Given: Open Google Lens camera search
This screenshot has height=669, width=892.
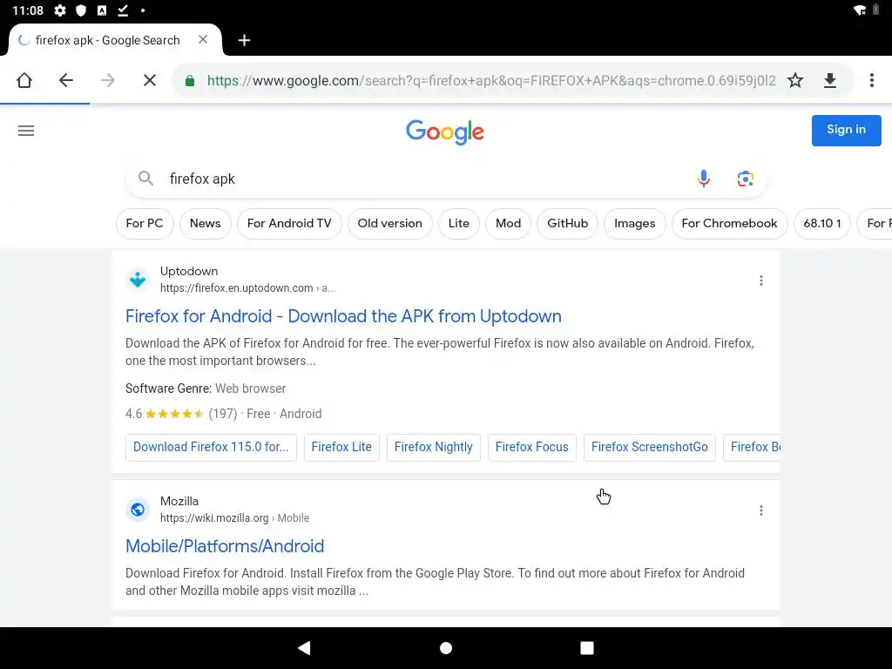Looking at the screenshot, I should pyautogui.click(x=745, y=179).
